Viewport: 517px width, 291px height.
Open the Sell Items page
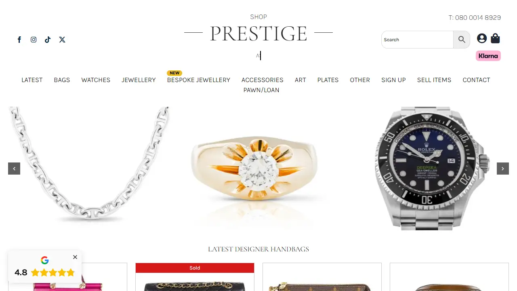434,80
